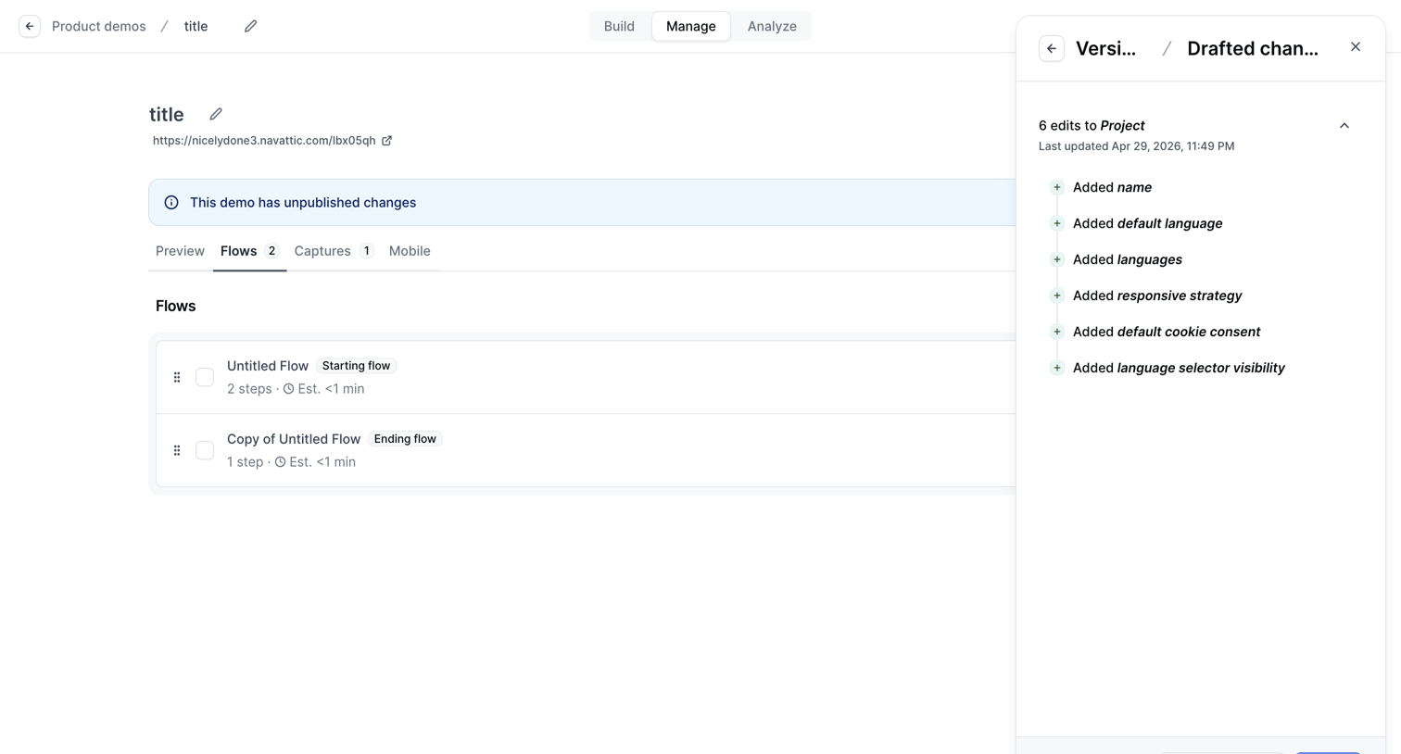Click plus icon beside Added default language
The image size is (1401, 754).
1056,223
